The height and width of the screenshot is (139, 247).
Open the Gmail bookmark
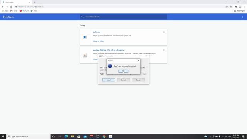point(14,11)
